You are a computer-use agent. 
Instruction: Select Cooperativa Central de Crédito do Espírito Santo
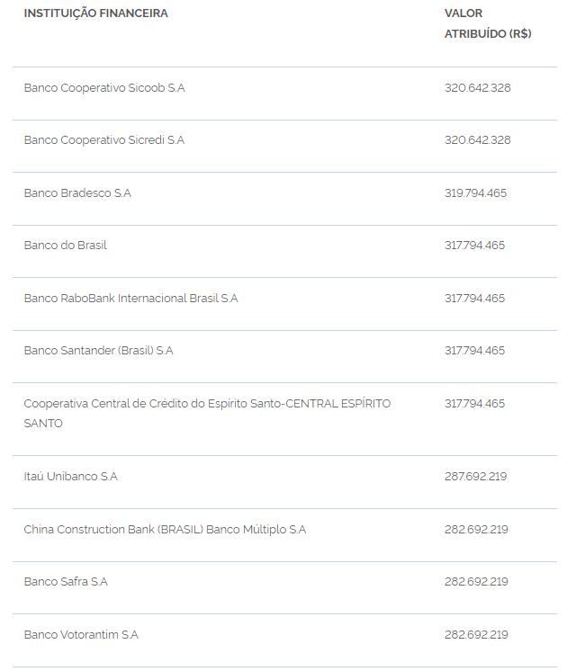[207, 414]
